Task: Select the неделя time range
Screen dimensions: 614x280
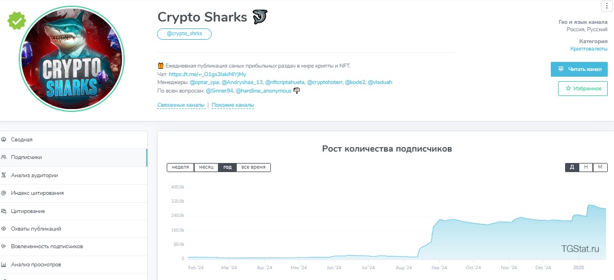Action: [180, 168]
